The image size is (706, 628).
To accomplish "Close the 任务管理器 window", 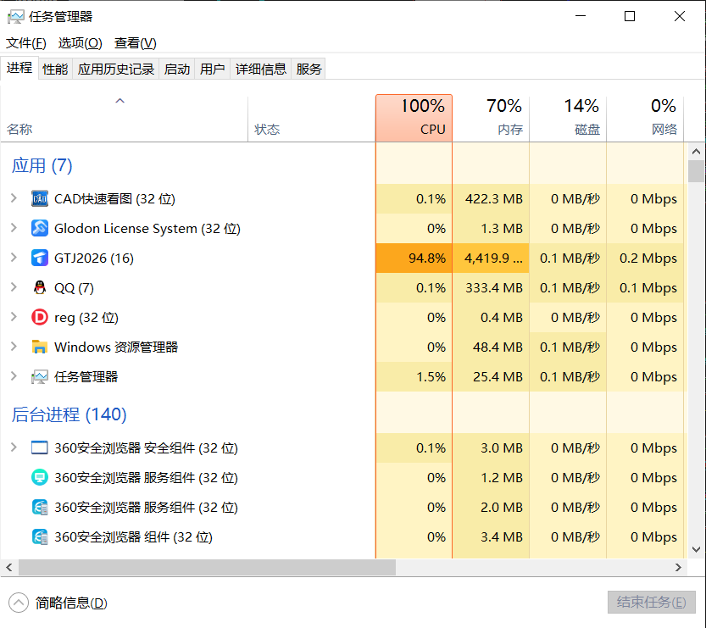I will (680, 16).
